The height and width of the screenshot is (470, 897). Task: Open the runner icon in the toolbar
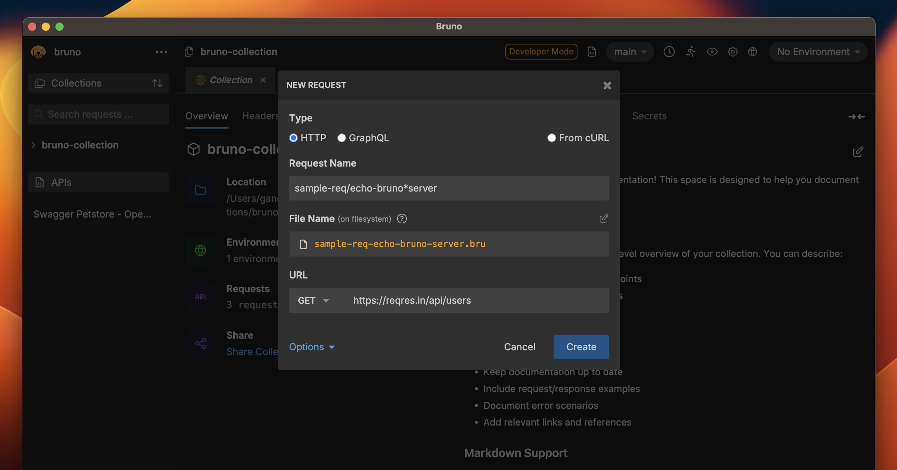click(690, 52)
